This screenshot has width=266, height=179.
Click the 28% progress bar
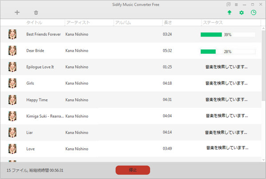coord(228,52)
